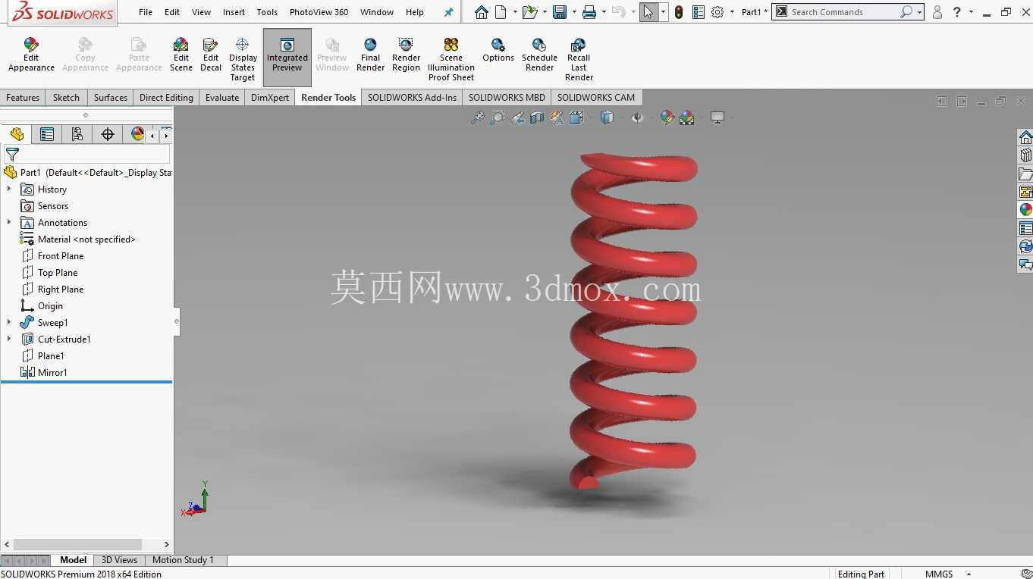The height and width of the screenshot is (579, 1033).
Task: Open PhotoView 360 Options
Action: click(x=498, y=50)
